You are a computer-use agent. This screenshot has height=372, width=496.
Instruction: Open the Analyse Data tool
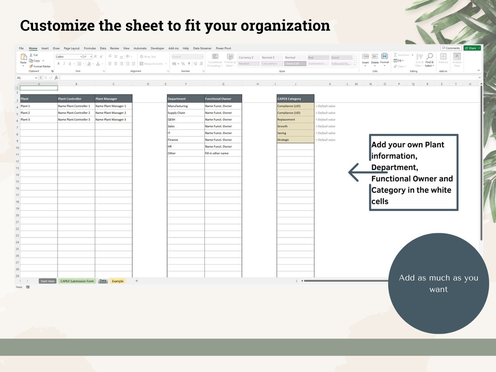(x=457, y=57)
